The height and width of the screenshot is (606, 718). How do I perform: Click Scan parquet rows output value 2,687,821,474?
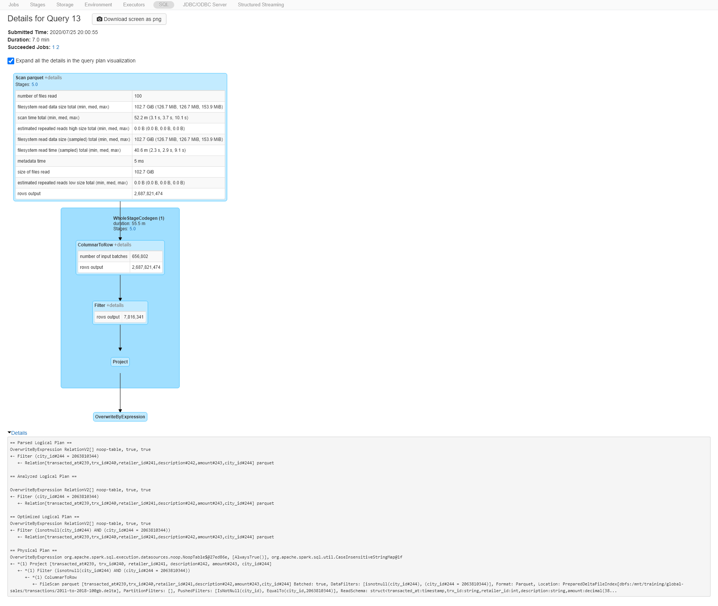coord(148,194)
